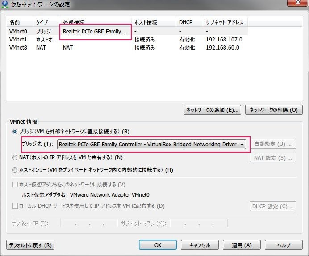The height and width of the screenshot is (256, 309).
Task: Click 自動設定 (U) button
Action: (x=273, y=144)
